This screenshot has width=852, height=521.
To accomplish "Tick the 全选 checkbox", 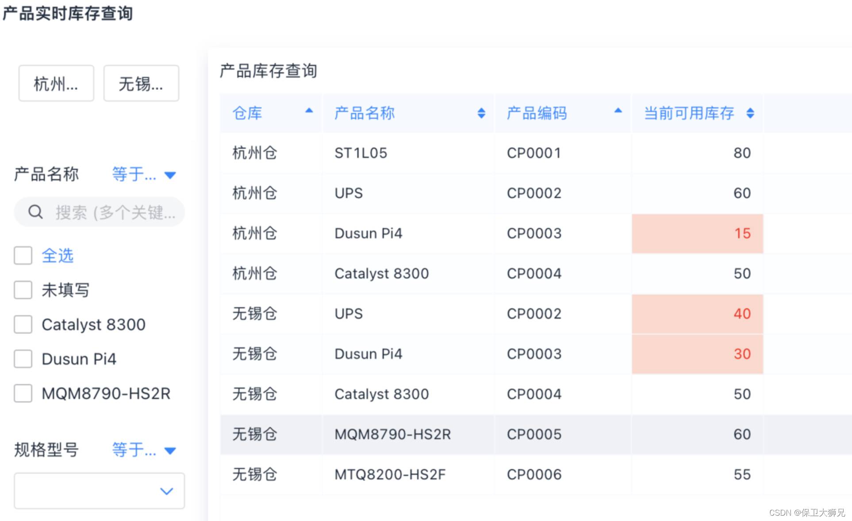I will tap(23, 256).
